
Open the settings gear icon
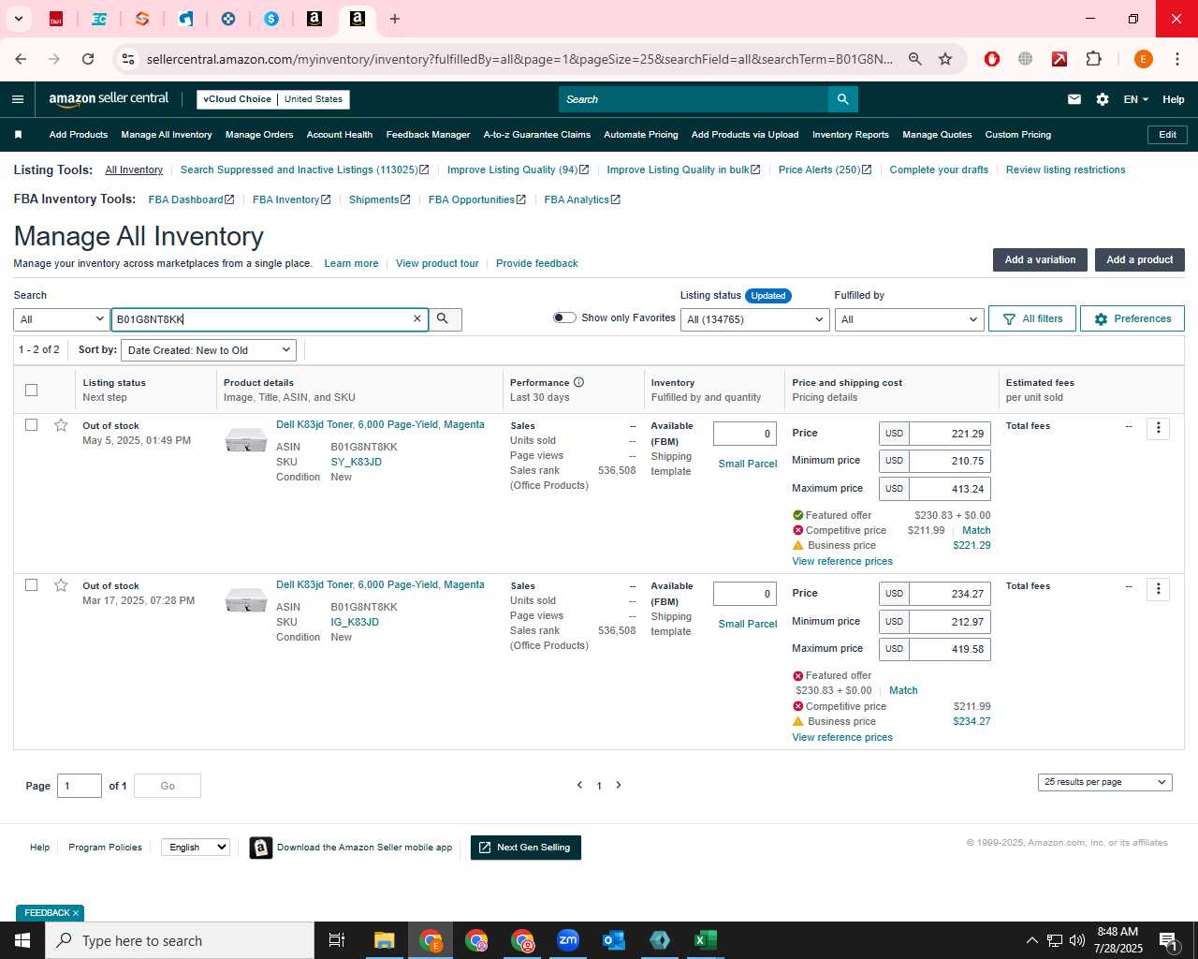(1103, 99)
